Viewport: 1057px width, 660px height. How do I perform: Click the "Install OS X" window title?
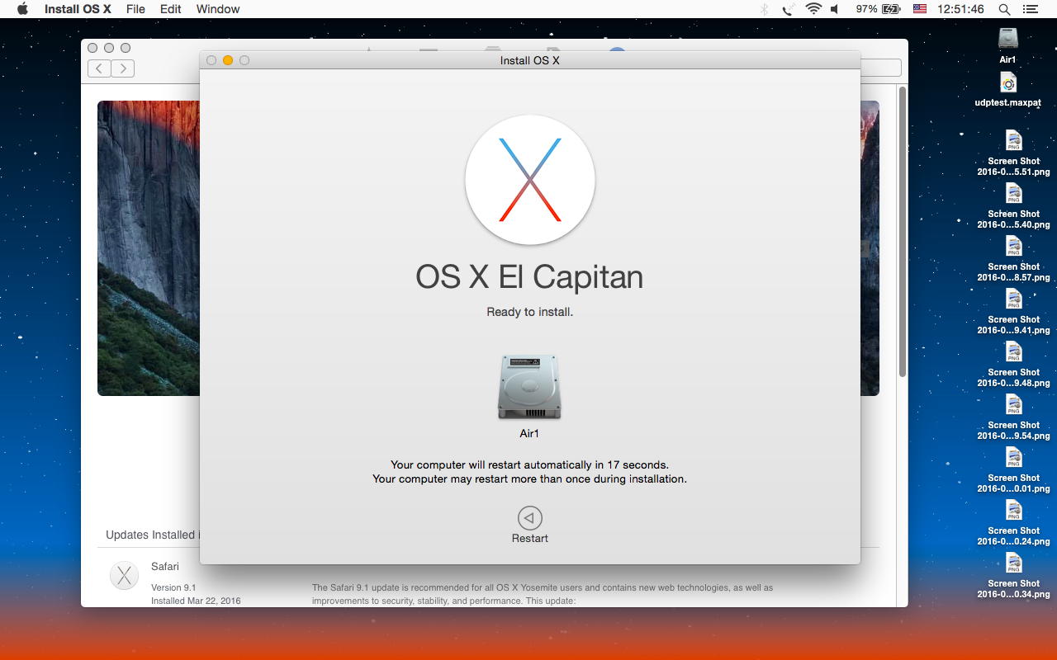pyautogui.click(x=530, y=60)
